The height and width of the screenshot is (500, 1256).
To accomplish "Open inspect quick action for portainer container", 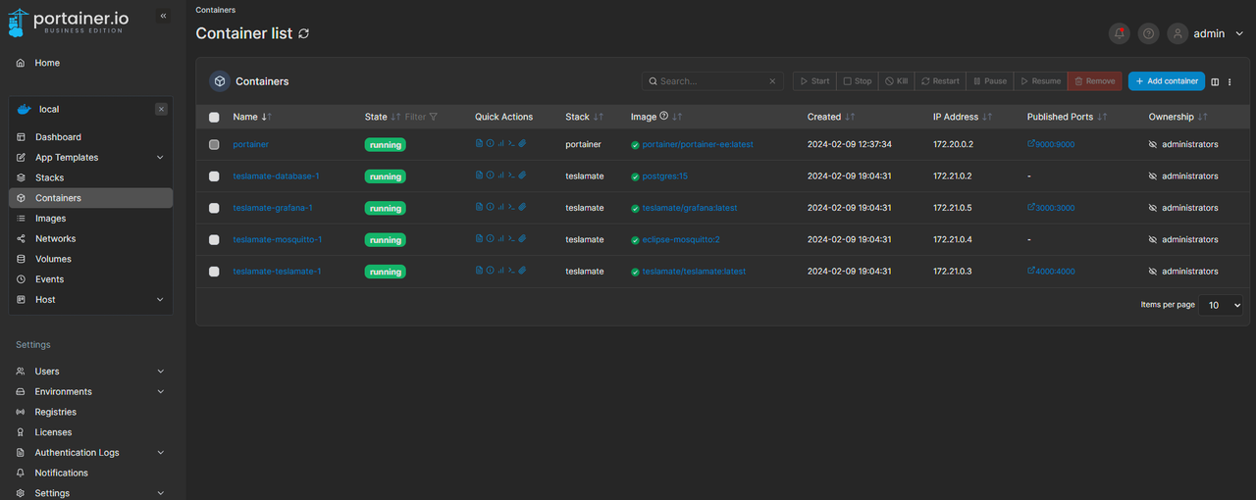I will point(490,143).
